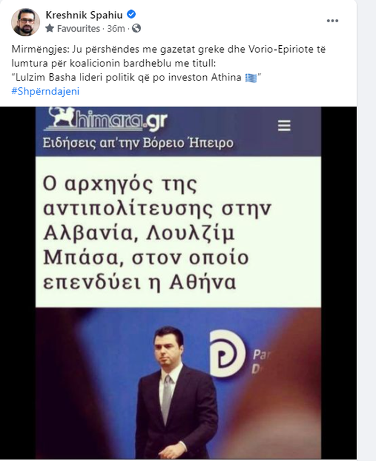Select the Favourites label
This screenshot has height=461, width=376.
78,29
